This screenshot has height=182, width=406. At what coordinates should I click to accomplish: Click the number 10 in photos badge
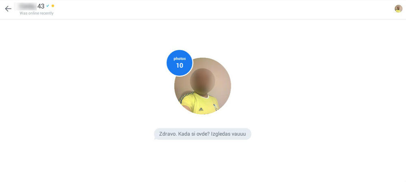click(179, 65)
